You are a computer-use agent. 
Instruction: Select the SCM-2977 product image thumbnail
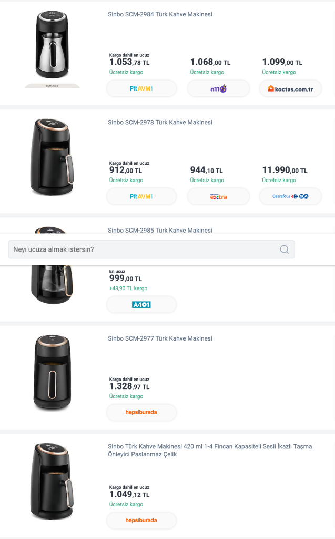pos(52,373)
